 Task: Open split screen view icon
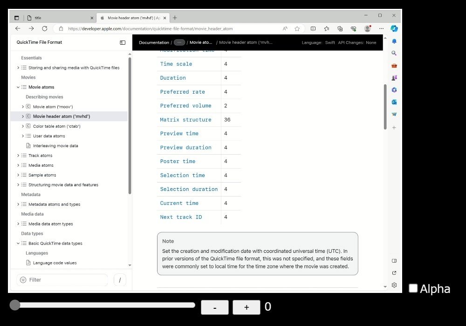pos(313,28)
